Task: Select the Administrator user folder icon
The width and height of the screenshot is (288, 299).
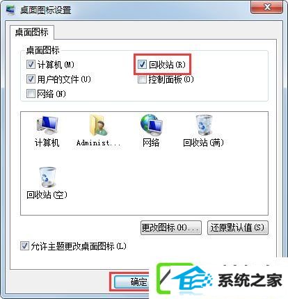Action: (99, 124)
